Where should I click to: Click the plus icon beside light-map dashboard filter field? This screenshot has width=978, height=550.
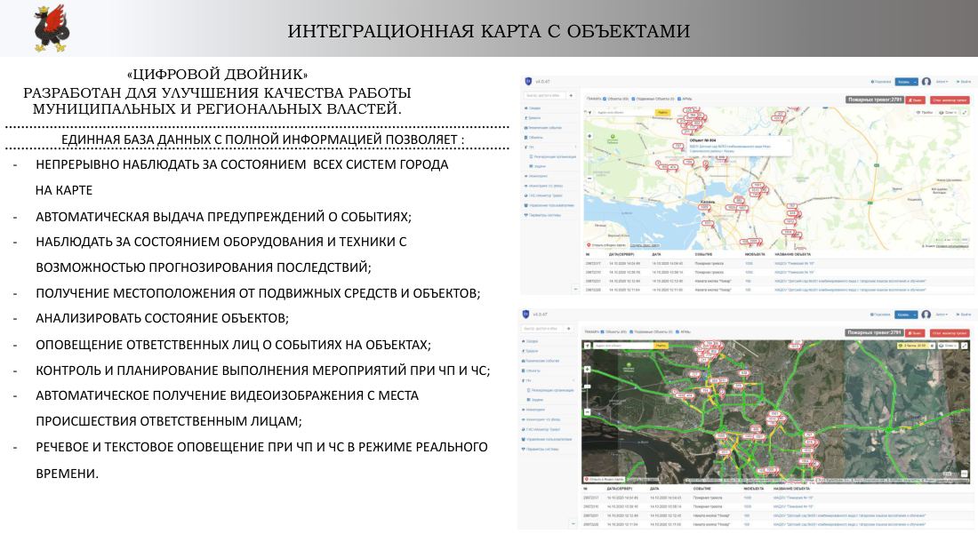click(571, 95)
